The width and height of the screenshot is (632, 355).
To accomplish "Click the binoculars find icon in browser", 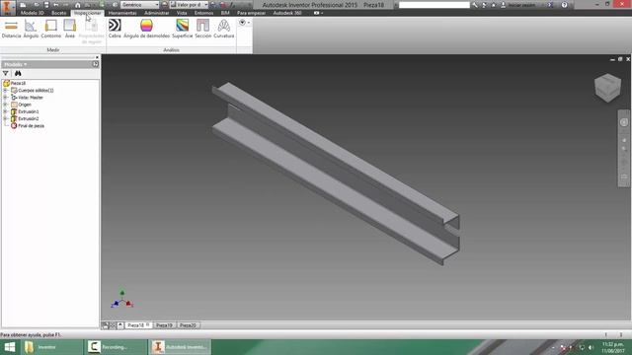I will pos(18,73).
